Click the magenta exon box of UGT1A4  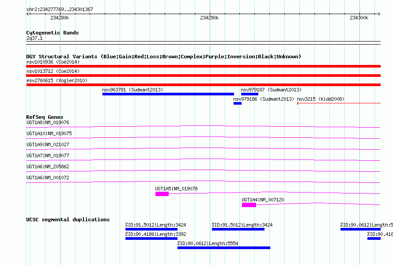click(249, 205)
